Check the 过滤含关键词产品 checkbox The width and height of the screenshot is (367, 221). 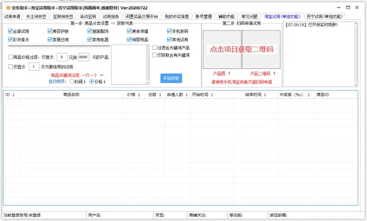point(154,47)
